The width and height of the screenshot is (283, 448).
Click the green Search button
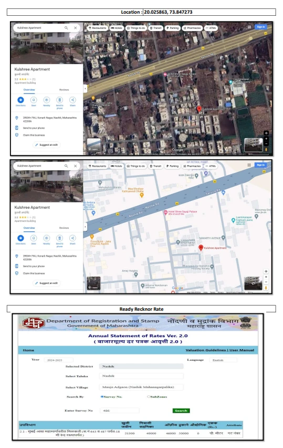click(181, 411)
